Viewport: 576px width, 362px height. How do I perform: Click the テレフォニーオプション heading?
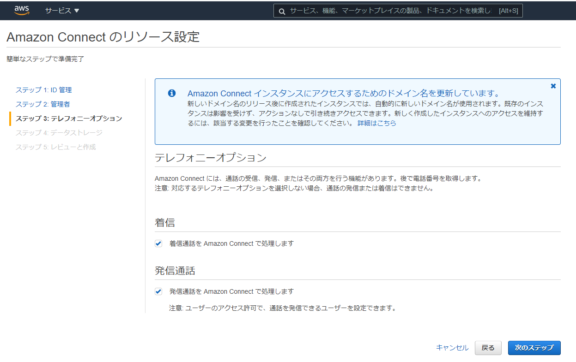pyautogui.click(x=211, y=157)
